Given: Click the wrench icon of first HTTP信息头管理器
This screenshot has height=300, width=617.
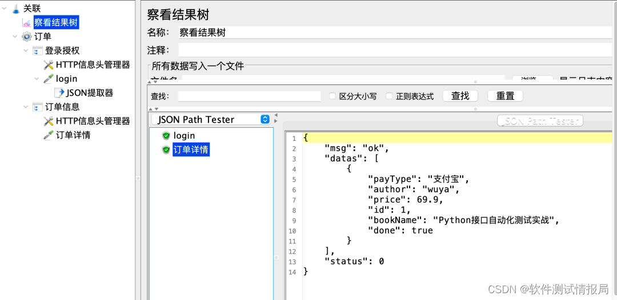Looking at the screenshot, I should (49, 65).
